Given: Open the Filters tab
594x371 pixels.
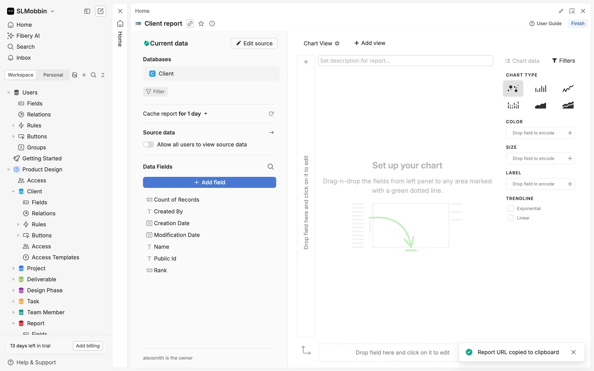Looking at the screenshot, I should [563, 61].
